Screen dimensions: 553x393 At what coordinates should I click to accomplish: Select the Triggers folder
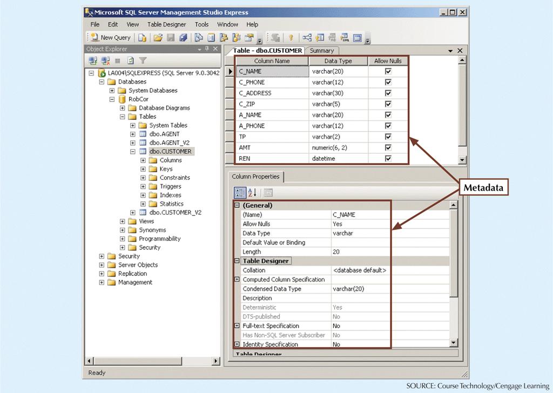170,186
